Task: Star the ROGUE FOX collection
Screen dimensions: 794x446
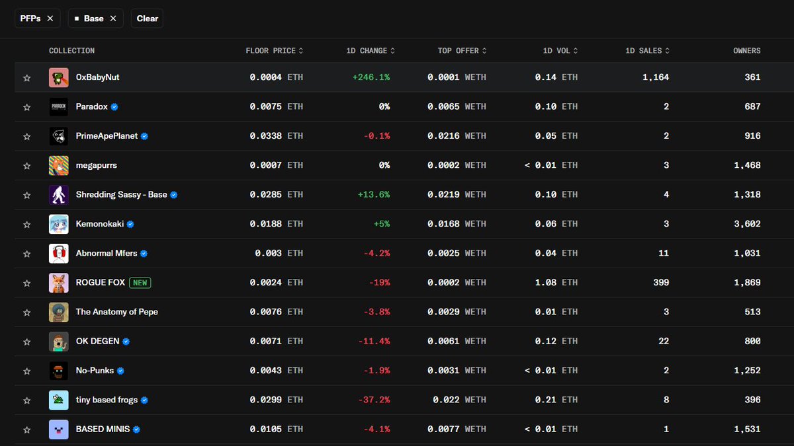Action: (x=27, y=283)
